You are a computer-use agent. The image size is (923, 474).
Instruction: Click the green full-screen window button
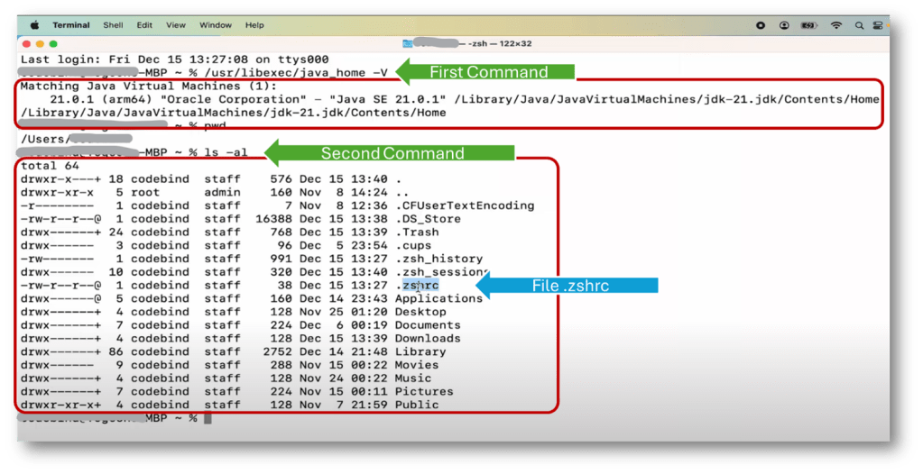53,43
